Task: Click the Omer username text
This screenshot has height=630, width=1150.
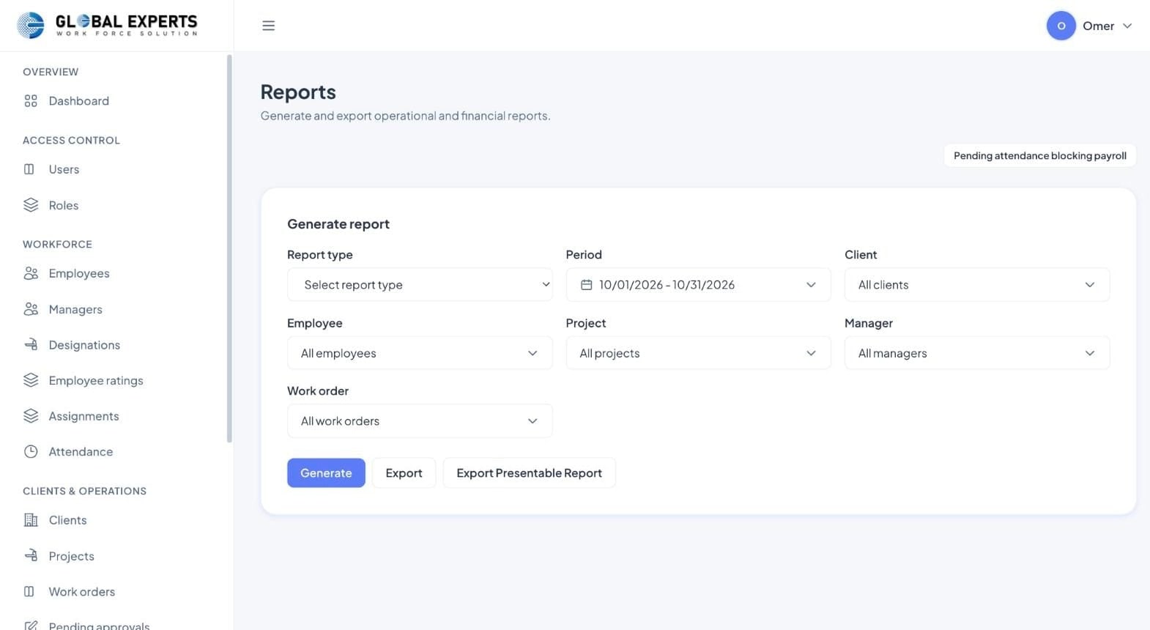Action: pos(1098,26)
